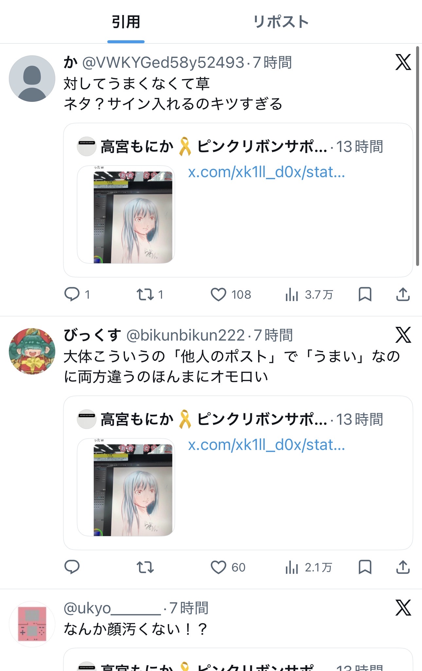
Task: Switch to the リポスト tab
Action: (x=281, y=22)
